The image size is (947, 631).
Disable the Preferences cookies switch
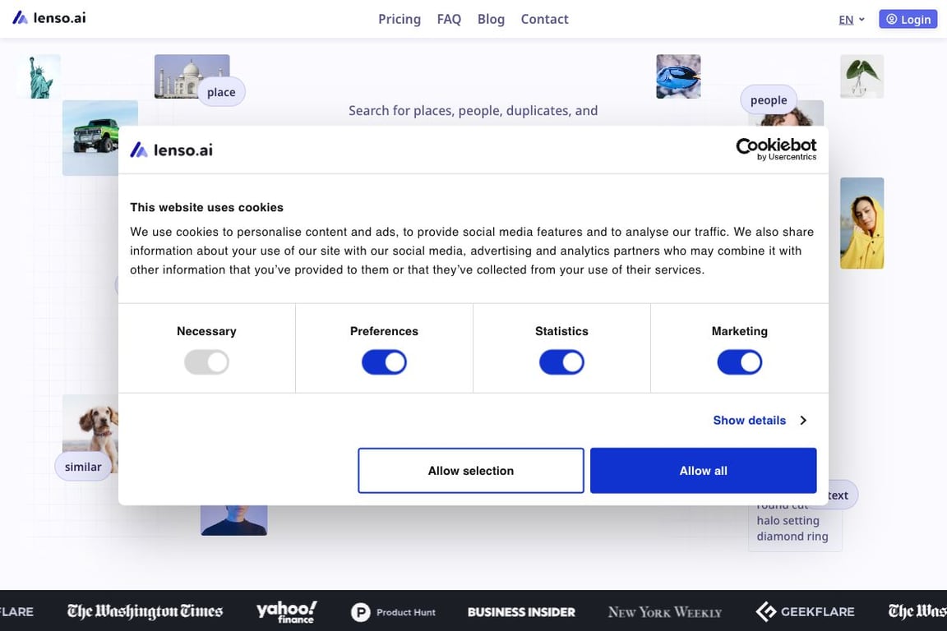[x=384, y=362]
